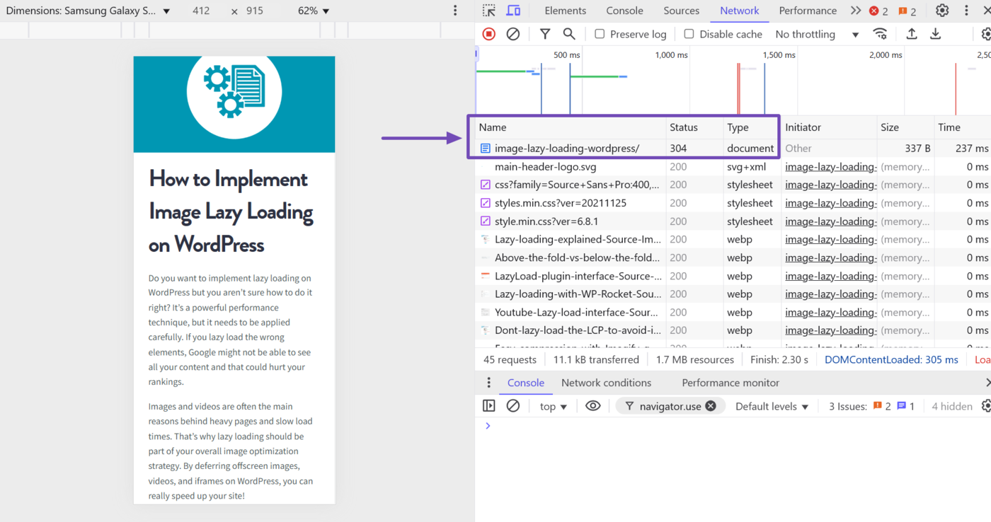Switch to the Elements tab
This screenshot has height=522, width=991.
(x=565, y=11)
